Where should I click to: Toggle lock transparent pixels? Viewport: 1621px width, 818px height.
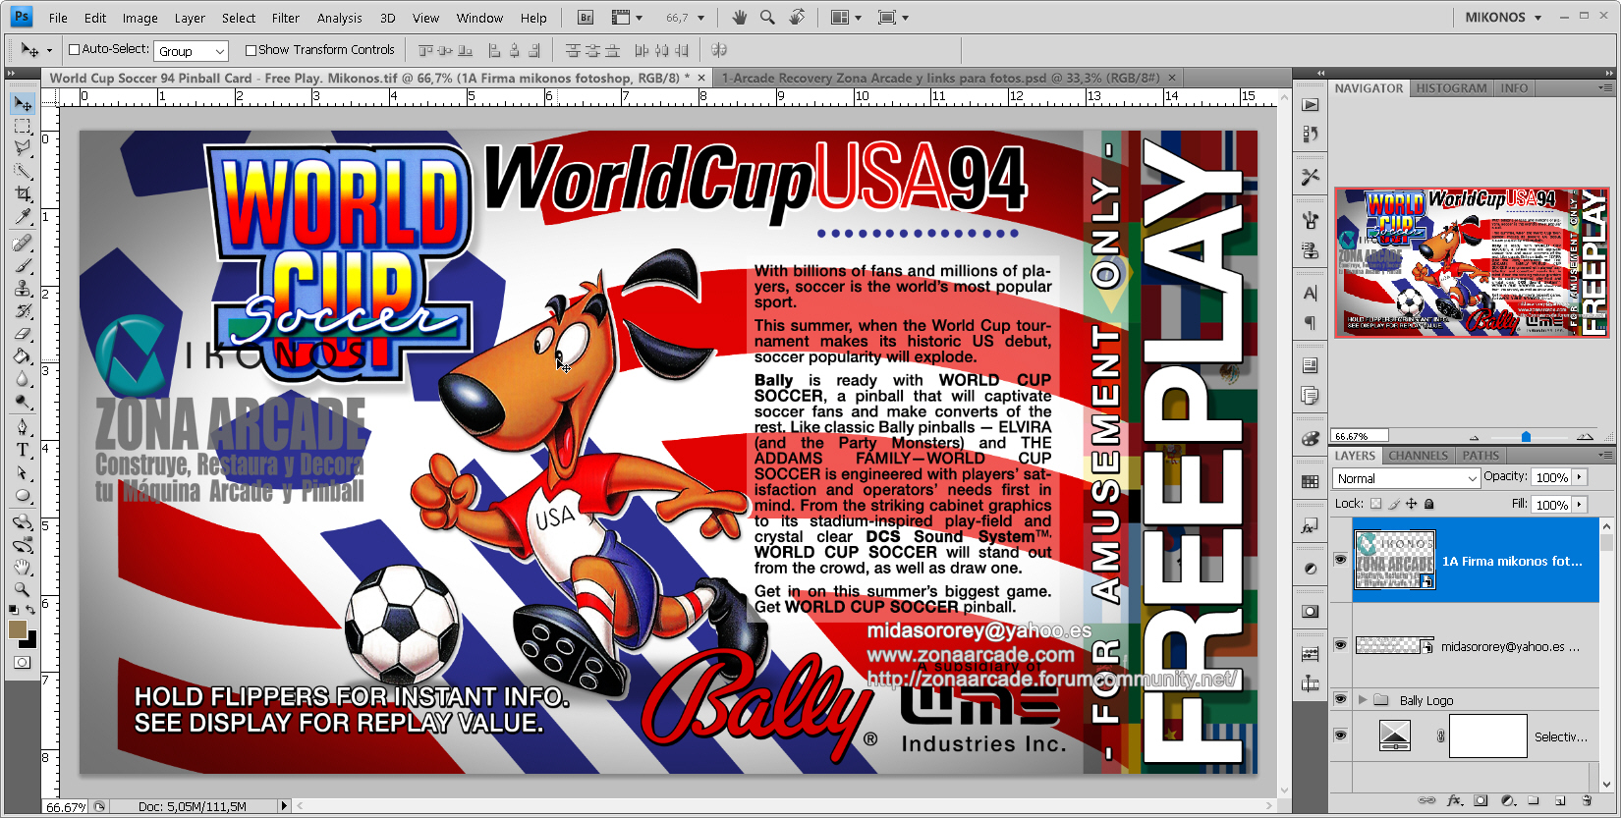pyautogui.click(x=1375, y=504)
